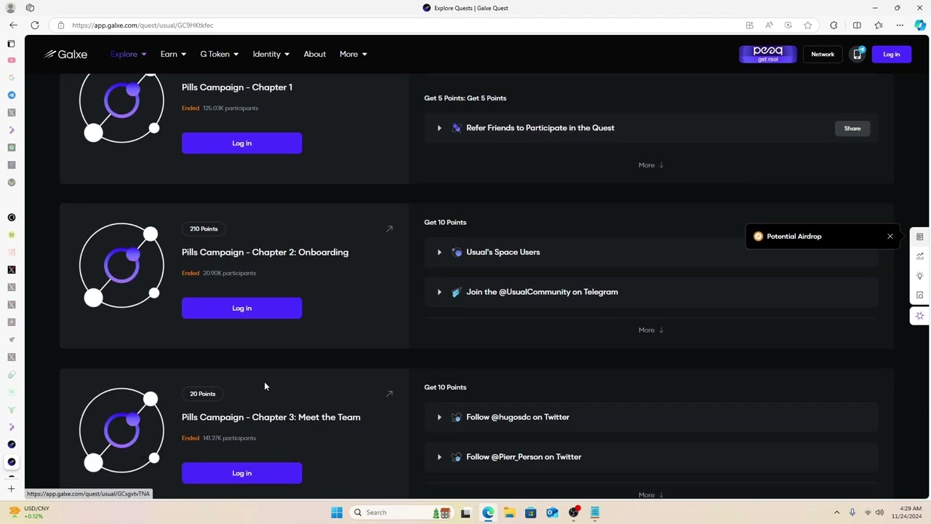This screenshot has height=524, width=931.
Task: Log in for Pills Campaign Chapter 1
Action: (x=241, y=143)
